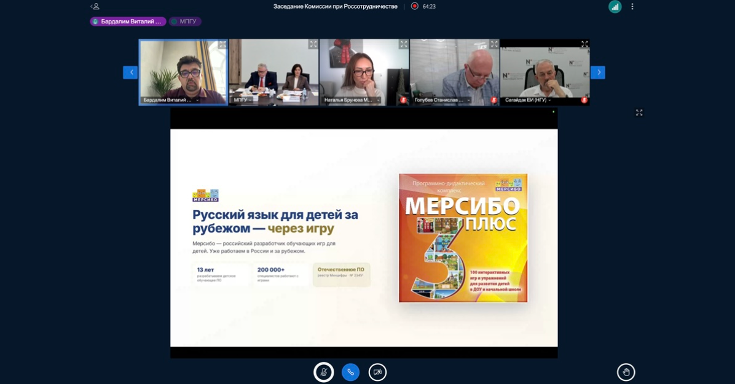The width and height of the screenshot is (735, 384).
Task: Click the meeting title Заседание Комиссии при Россотрудничестве
Action: [x=335, y=7]
